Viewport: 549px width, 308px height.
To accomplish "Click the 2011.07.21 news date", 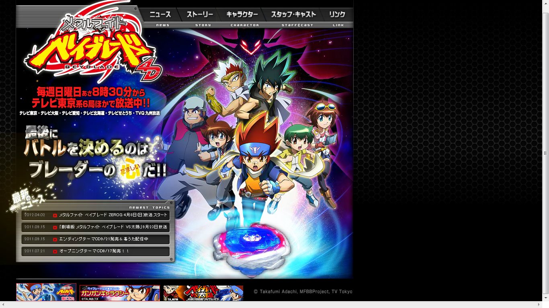I will tap(35, 251).
